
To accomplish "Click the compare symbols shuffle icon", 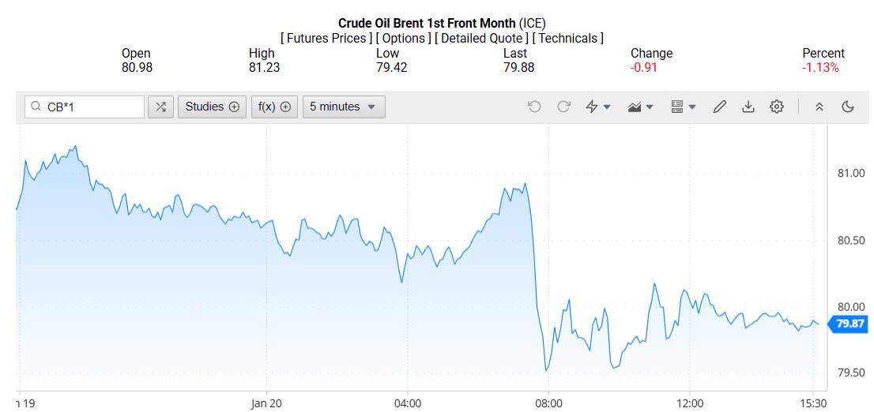I will click(160, 107).
